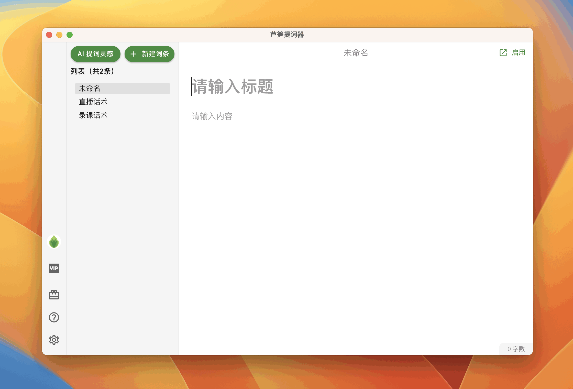Focus the 请输入标题 title field
Viewport: 573px width, 389px height.
[x=356, y=87]
